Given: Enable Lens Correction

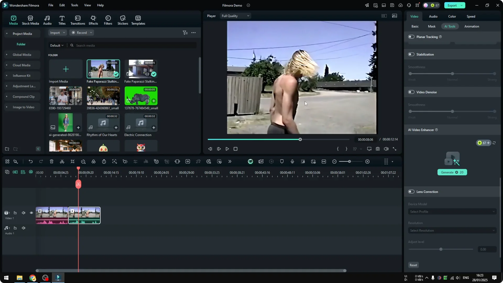Looking at the screenshot, I should point(411,192).
